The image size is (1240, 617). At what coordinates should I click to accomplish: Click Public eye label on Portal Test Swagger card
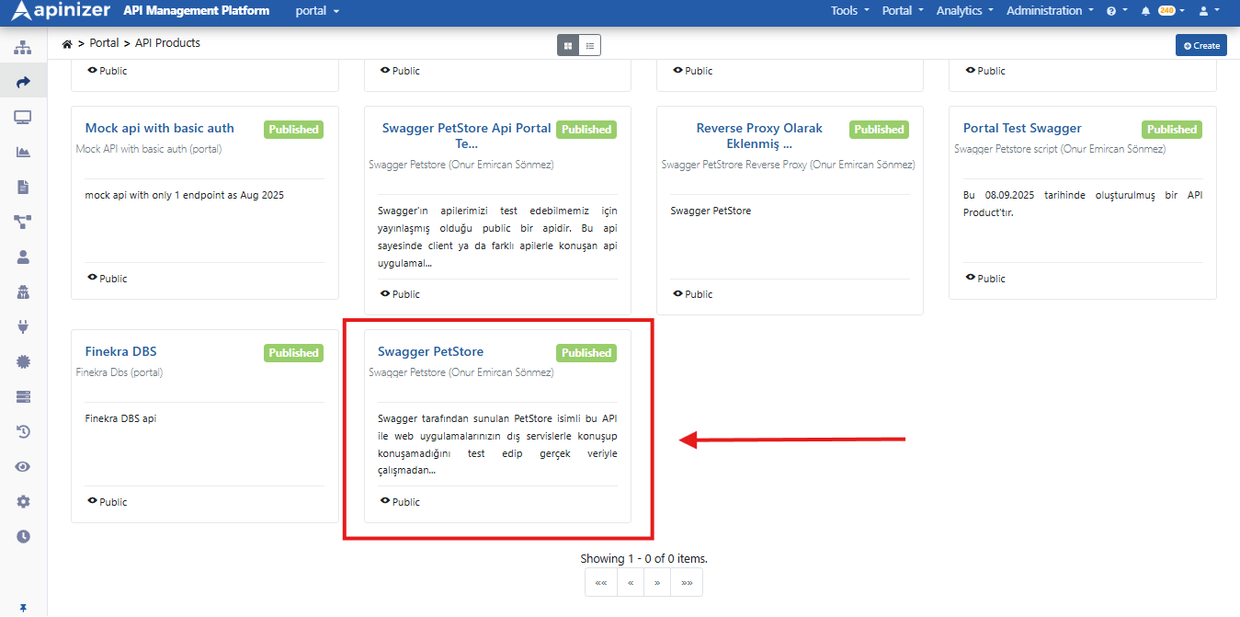click(984, 278)
